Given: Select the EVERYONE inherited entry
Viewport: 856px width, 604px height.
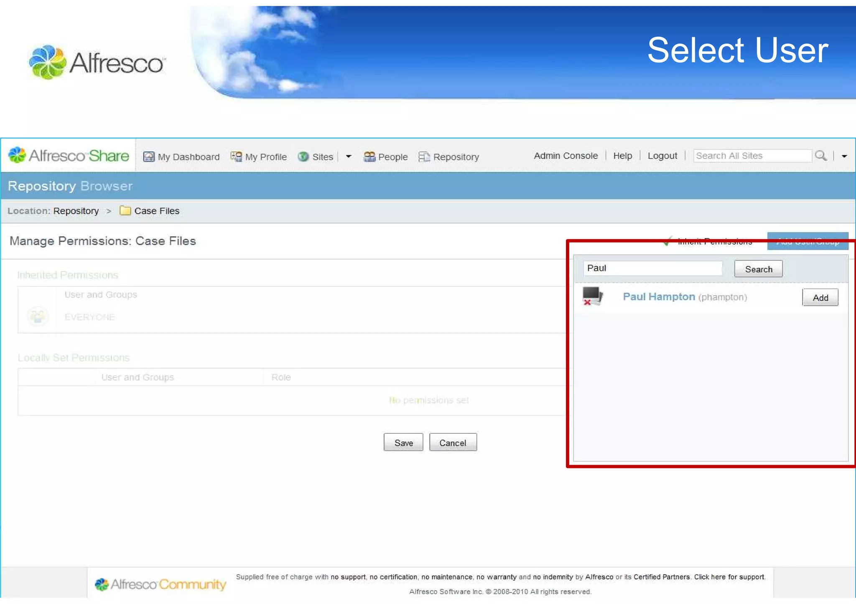Looking at the screenshot, I should tap(89, 317).
